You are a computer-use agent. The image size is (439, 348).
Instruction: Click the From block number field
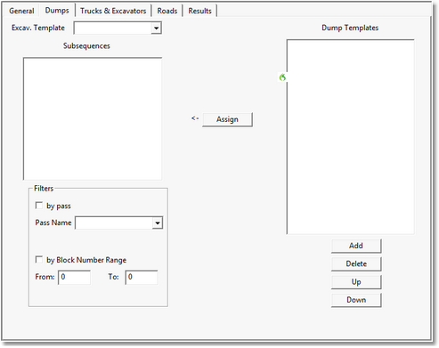click(x=74, y=277)
